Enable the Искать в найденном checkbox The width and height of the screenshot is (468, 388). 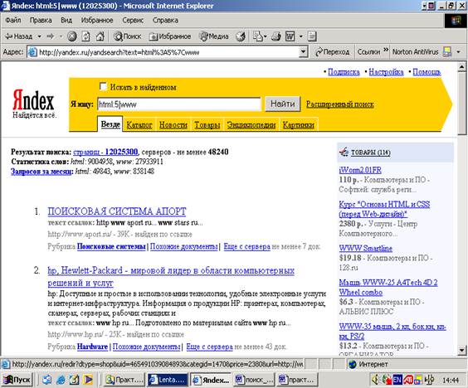tap(103, 86)
